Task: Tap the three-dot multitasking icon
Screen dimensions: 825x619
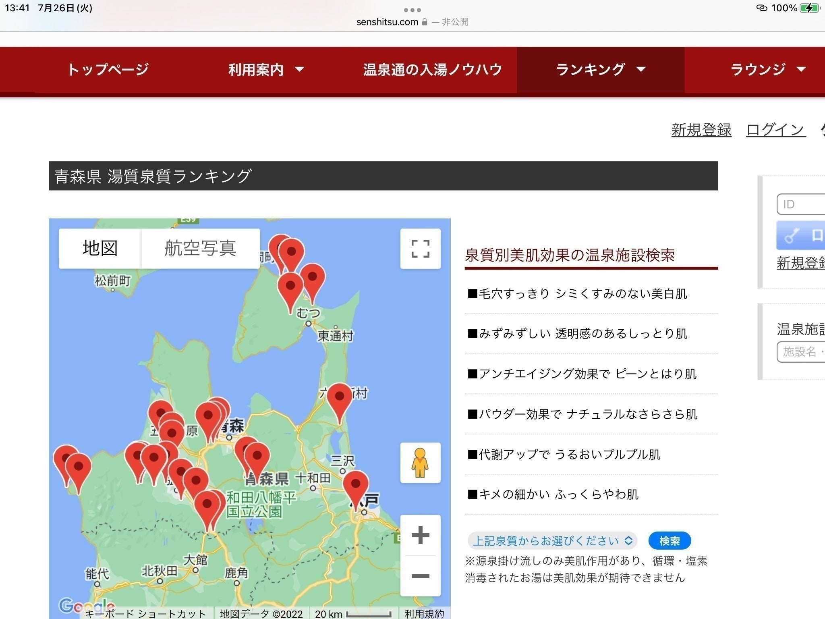Action: (x=412, y=10)
